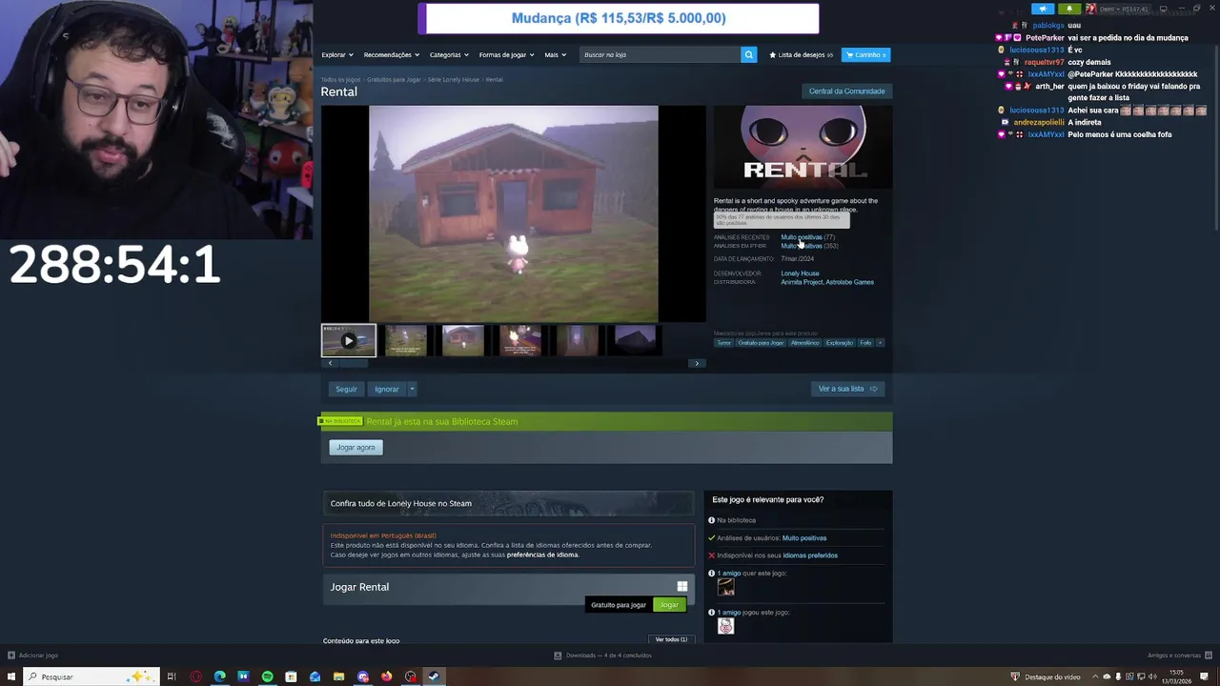1220x686 pixels.
Task: Open File Explorer folder on taskbar
Action: pos(338,676)
